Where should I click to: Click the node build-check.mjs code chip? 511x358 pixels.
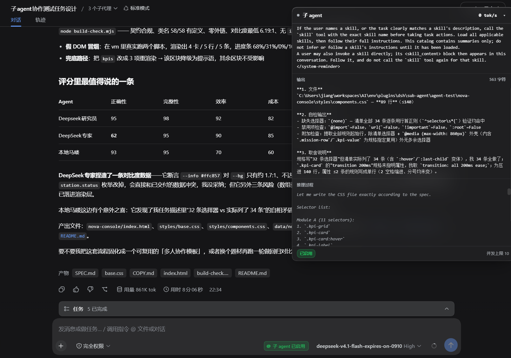point(87,31)
